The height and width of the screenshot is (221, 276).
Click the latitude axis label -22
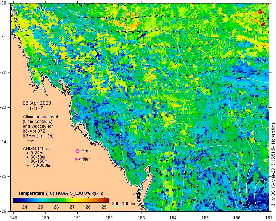tap(3, 73)
